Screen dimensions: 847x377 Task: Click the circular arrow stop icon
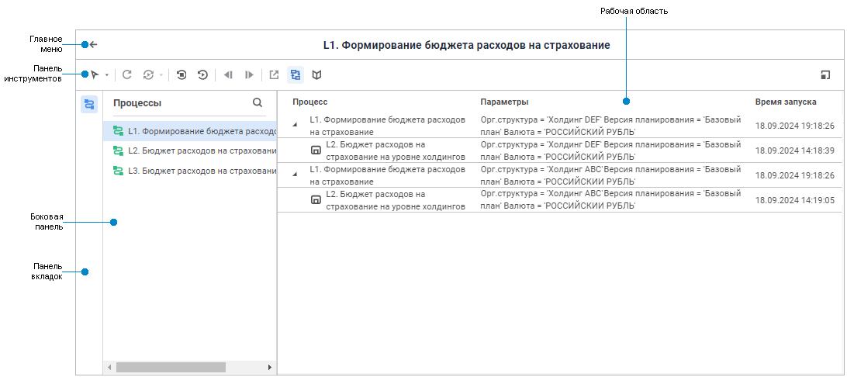click(181, 75)
